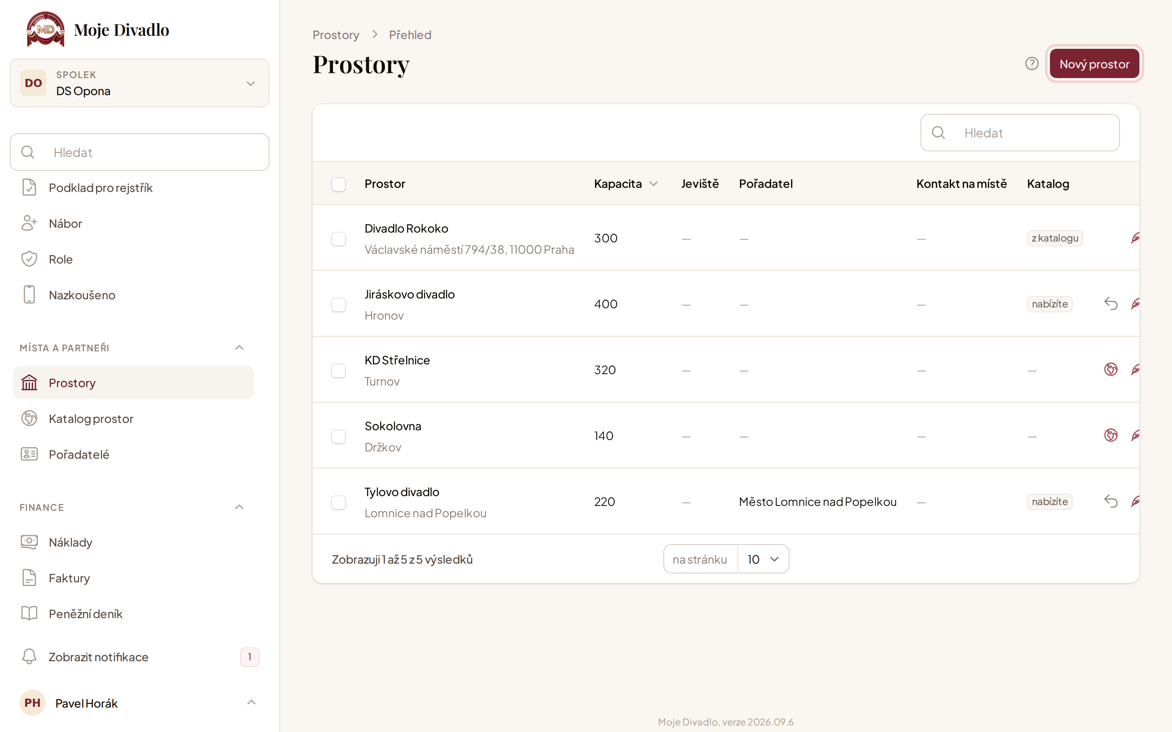This screenshot has width=1172, height=732.
Task: Toggle the select-all checkbox in table header
Action: (x=339, y=185)
